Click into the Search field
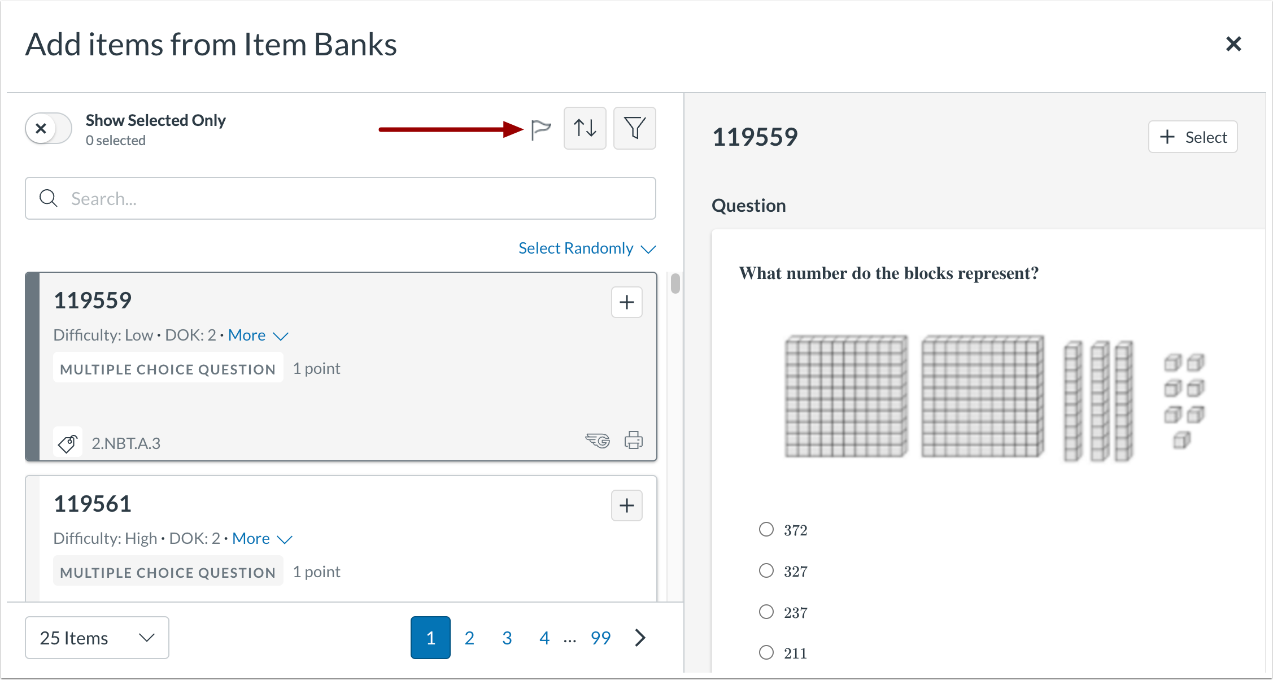 pyautogui.click(x=340, y=199)
